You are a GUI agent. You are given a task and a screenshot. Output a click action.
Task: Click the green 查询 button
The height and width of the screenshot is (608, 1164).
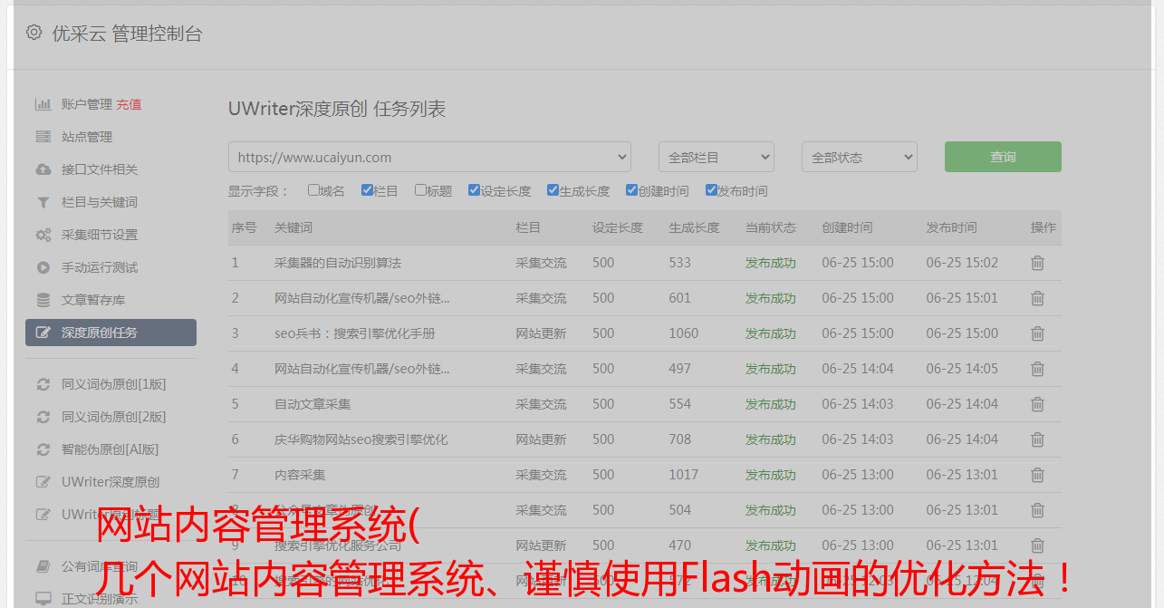(x=1002, y=157)
